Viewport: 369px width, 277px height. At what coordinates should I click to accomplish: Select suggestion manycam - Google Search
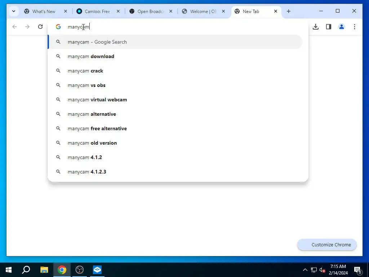175,42
